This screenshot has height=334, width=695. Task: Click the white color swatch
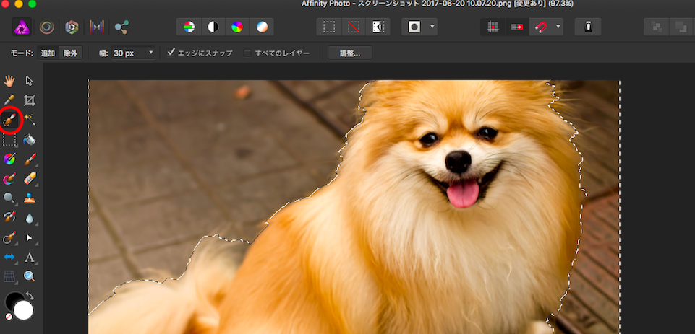[23, 310]
